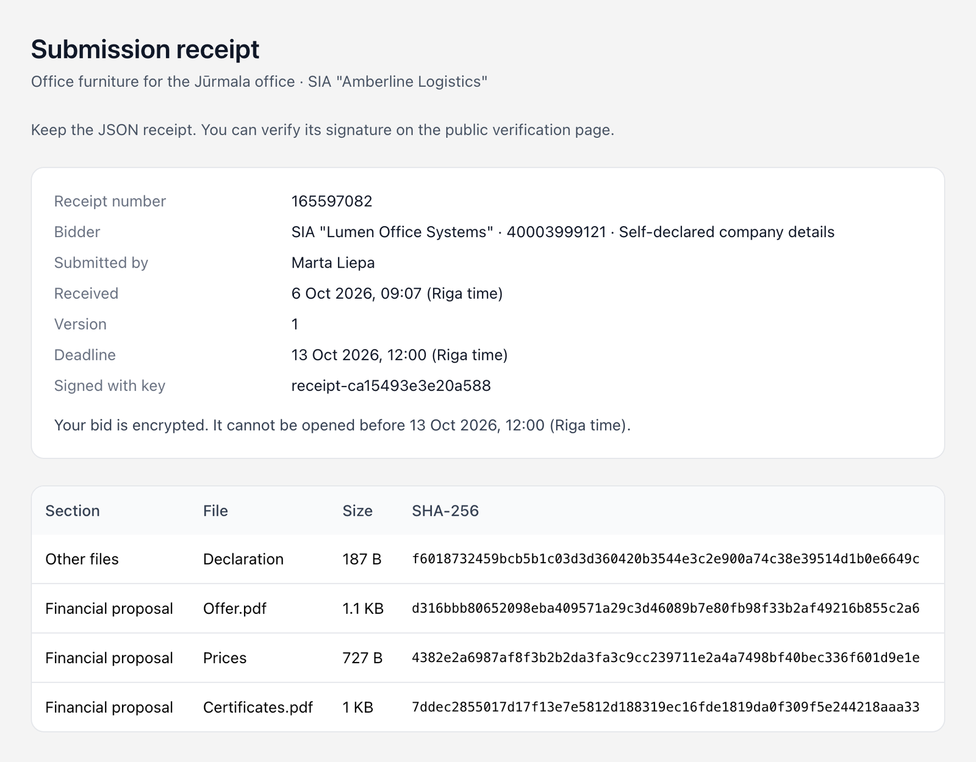
Task: Click the 'Signed with key' label
Action: (x=110, y=386)
